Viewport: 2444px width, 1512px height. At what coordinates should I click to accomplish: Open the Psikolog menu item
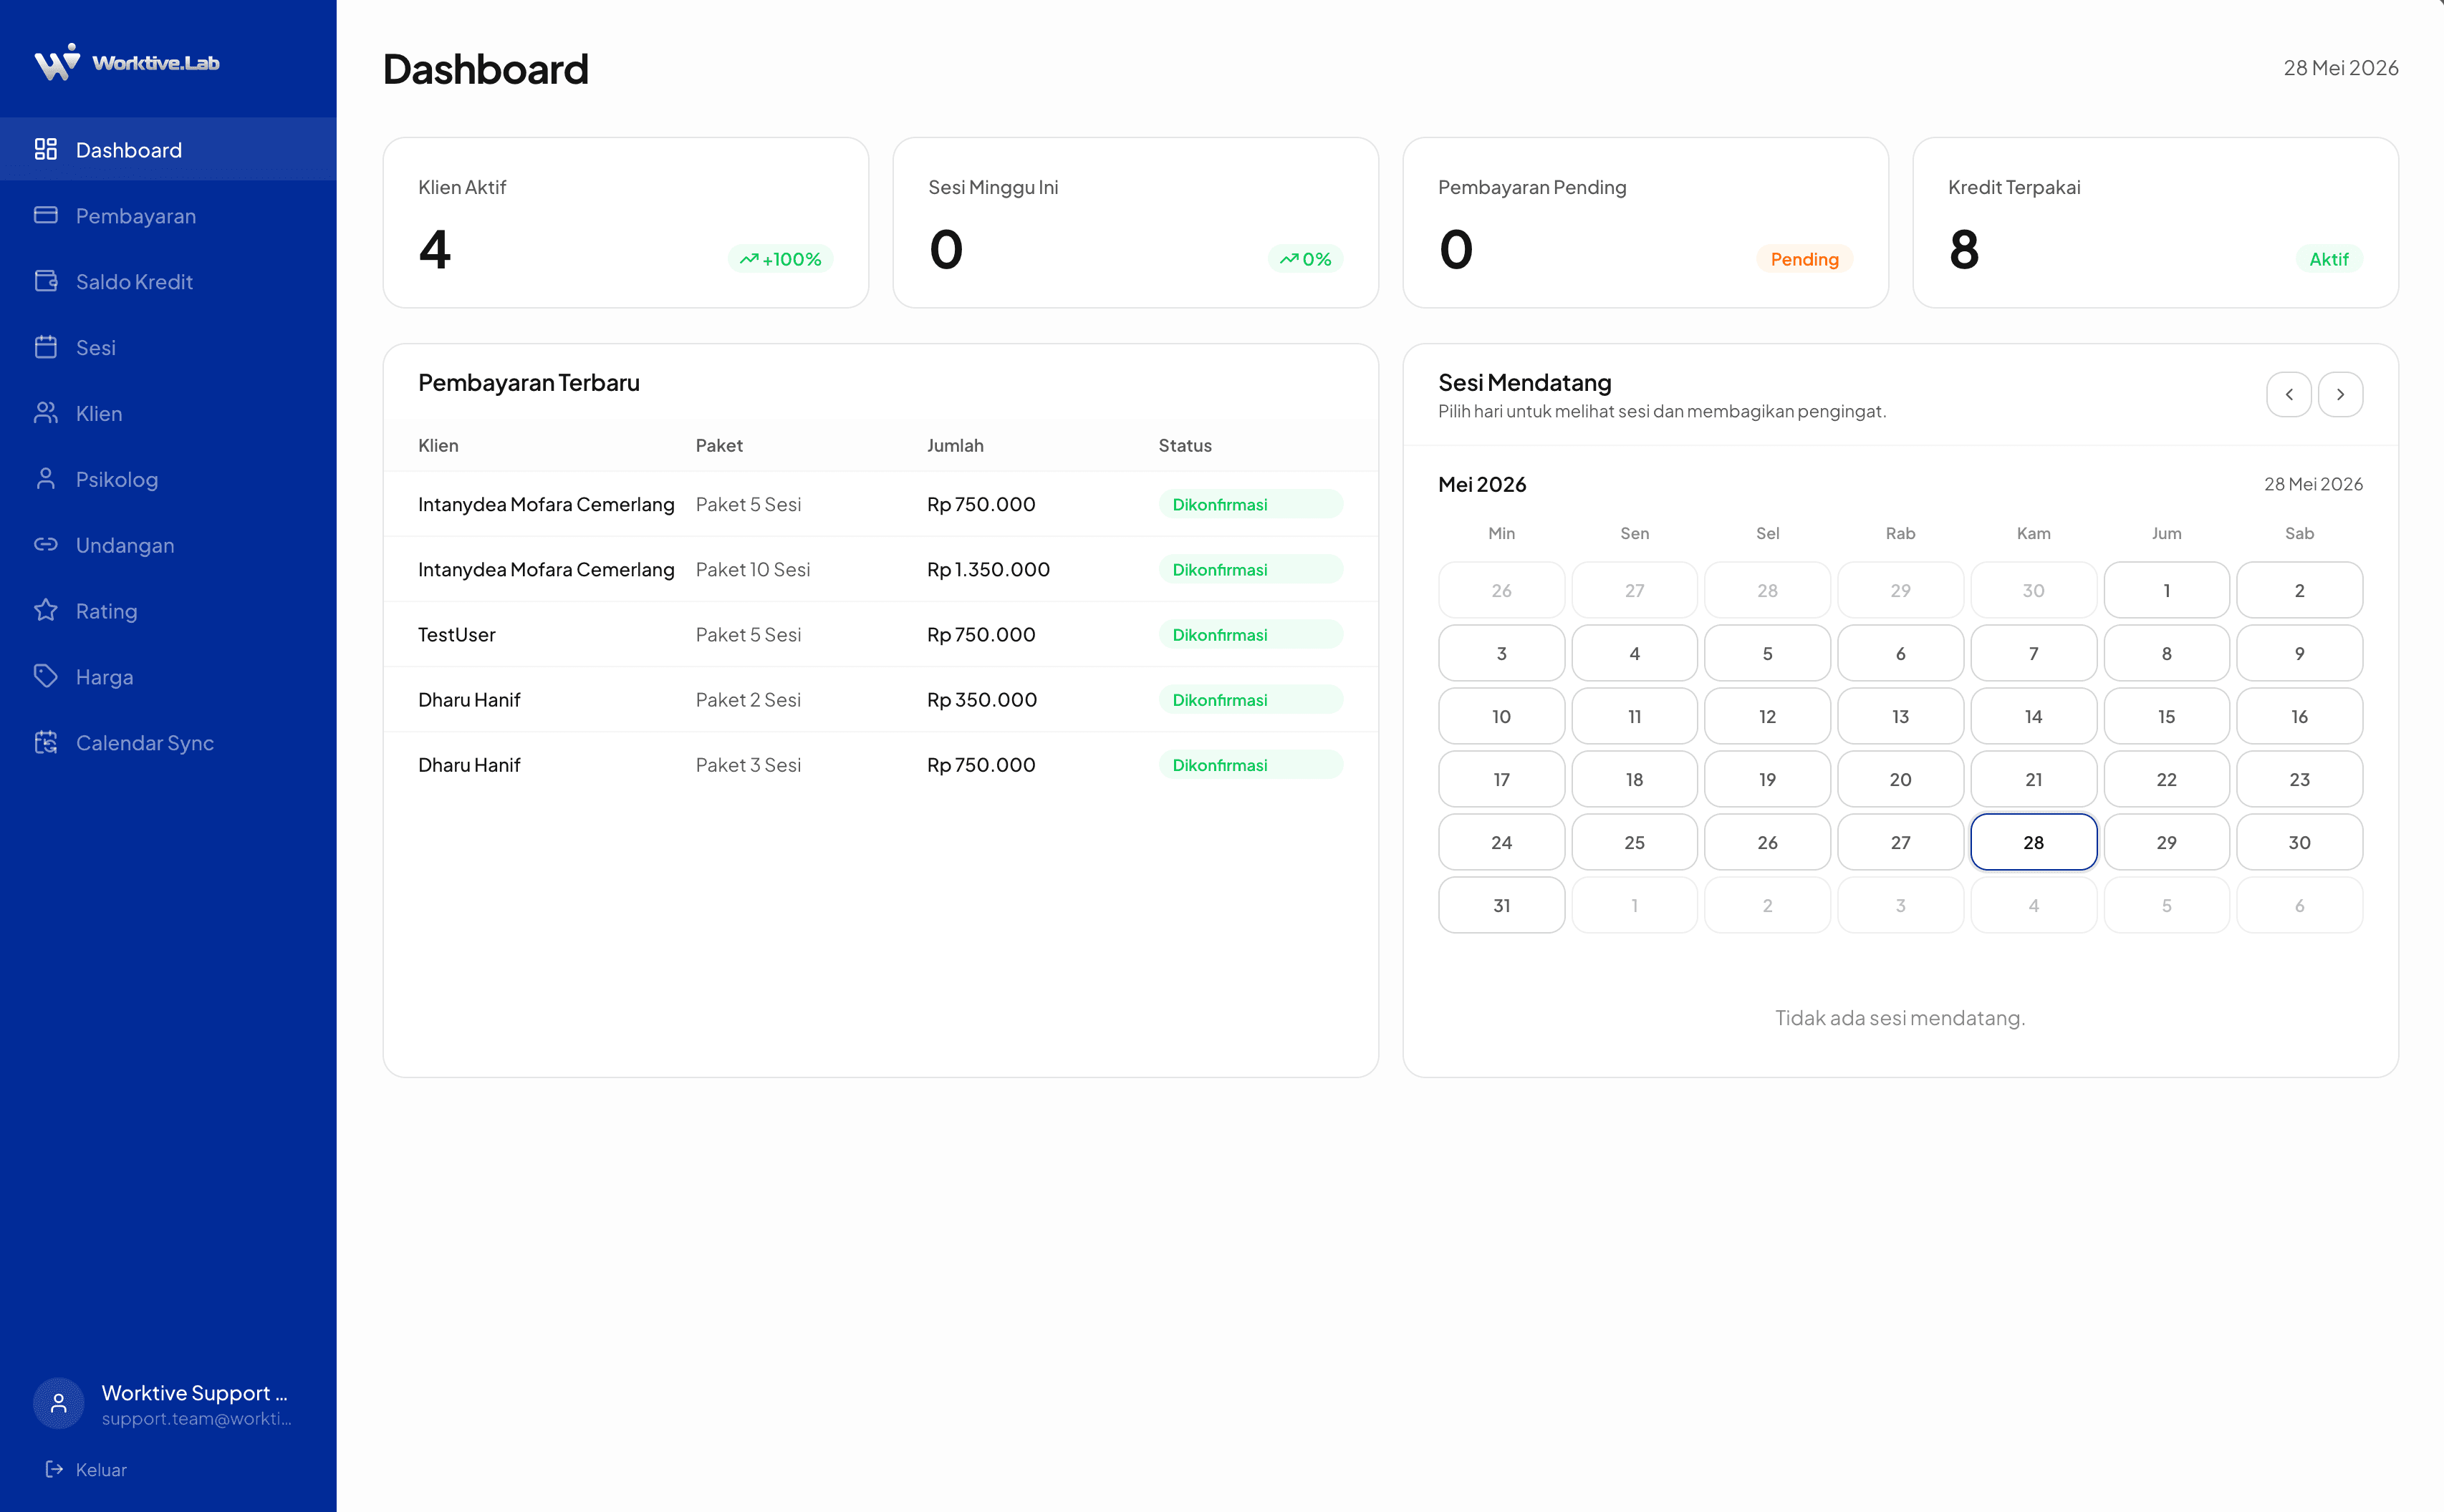[x=168, y=479]
